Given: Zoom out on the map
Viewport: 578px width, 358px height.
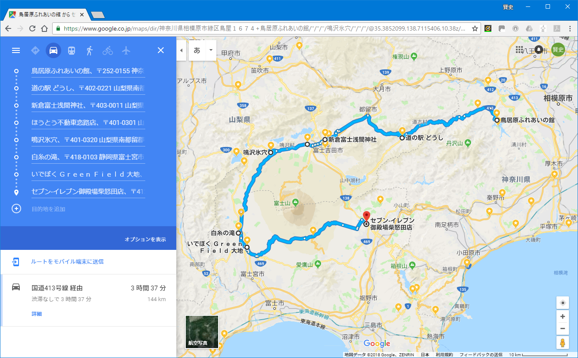Looking at the screenshot, I should pyautogui.click(x=562, y=329).
